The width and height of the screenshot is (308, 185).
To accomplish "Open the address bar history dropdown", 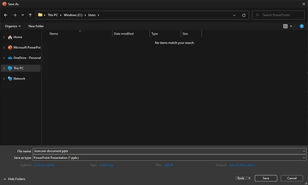I will tap(234, 15).
